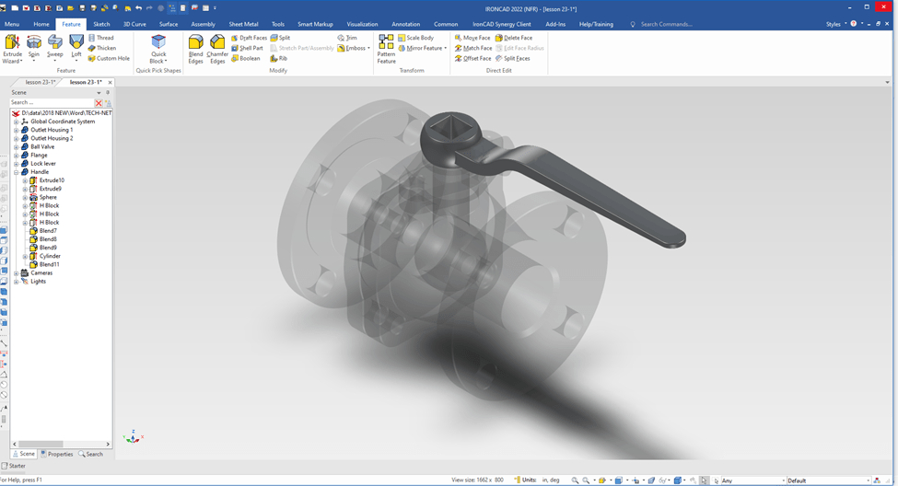Click the Delete Face button

point(514,38)
